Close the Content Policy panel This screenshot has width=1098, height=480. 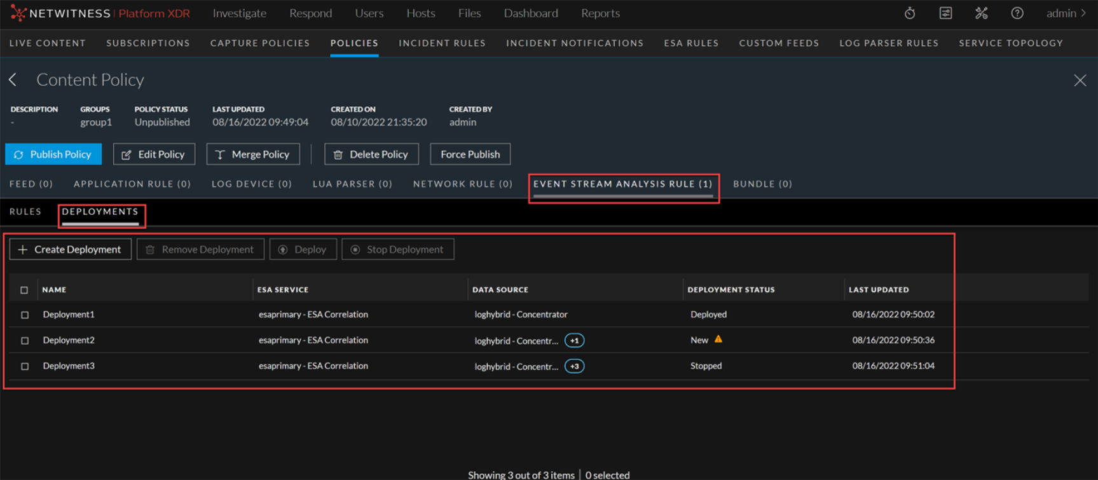click(1080, 80)
